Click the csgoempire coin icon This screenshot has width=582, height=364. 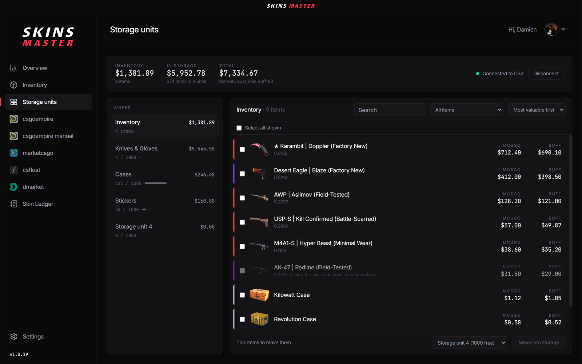tap(14, 119)
